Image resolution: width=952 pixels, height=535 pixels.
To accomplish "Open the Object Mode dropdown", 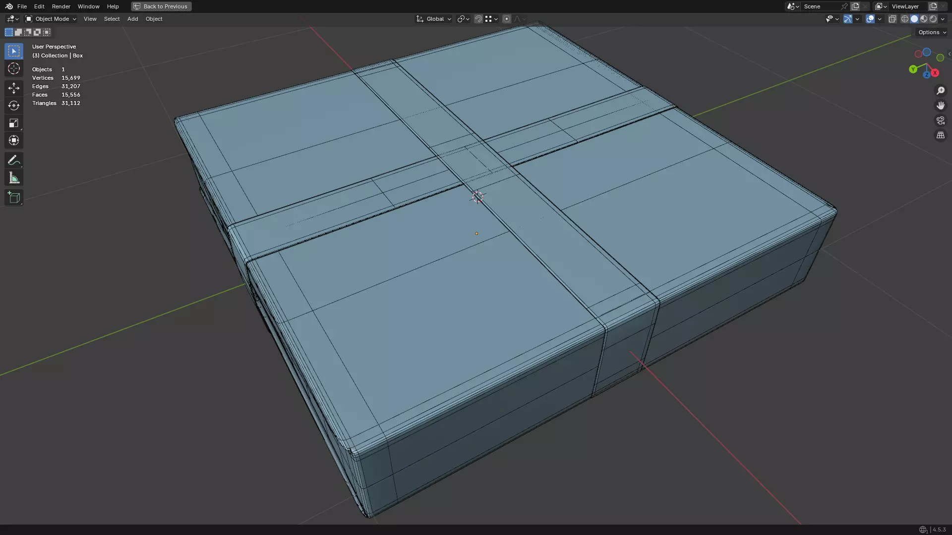I will pyautogui.click(x=51, y=19).
